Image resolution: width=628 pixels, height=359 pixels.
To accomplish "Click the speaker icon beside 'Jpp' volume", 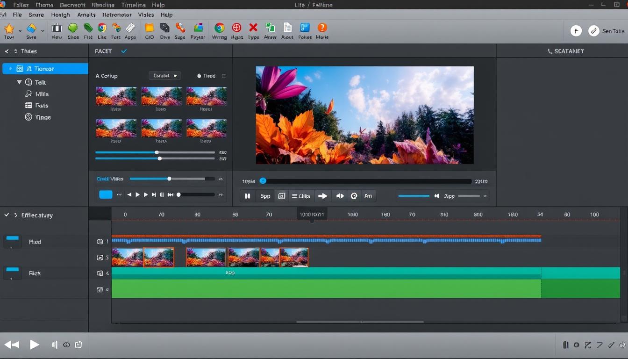I will tap(437, 196).
